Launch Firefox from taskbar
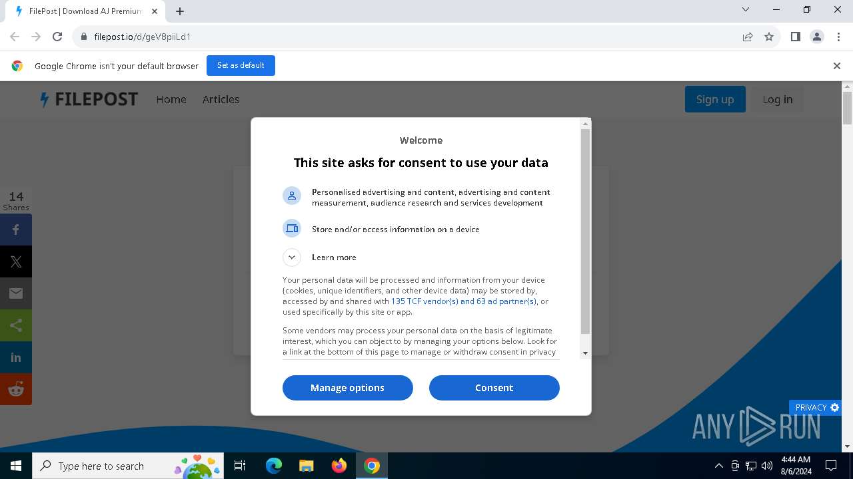Screen dimensions: 853x479 339,466
